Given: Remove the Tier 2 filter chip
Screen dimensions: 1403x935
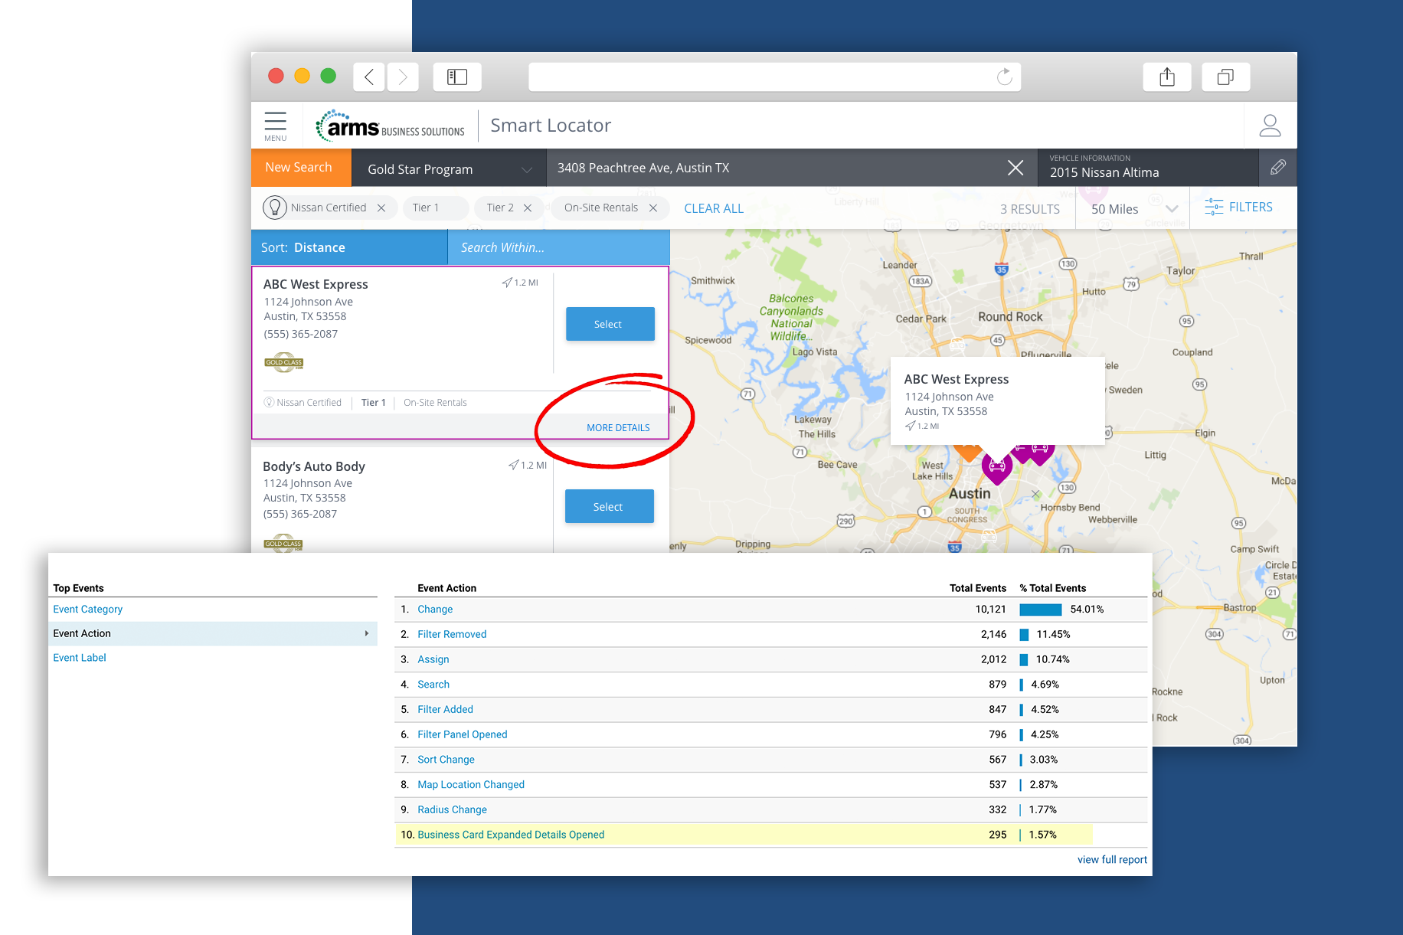Looking at the screenshot, I should tap(528, 208).
